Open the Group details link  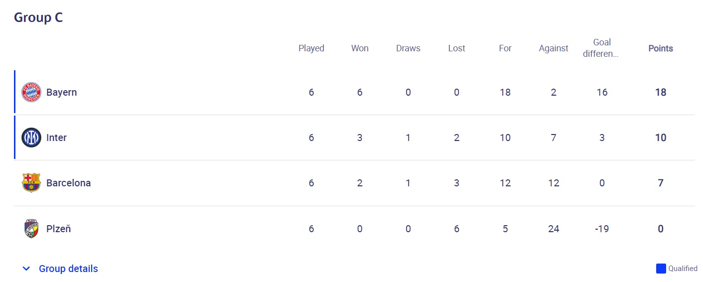(68, 269)
